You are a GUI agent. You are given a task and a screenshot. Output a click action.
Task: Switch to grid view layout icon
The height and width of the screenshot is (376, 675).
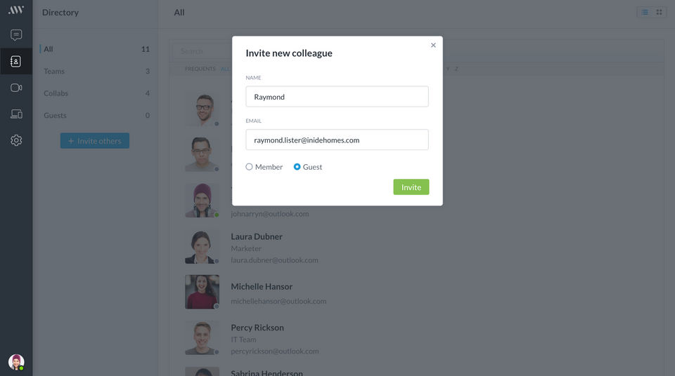pyautogui.click(x=659, y=12)
